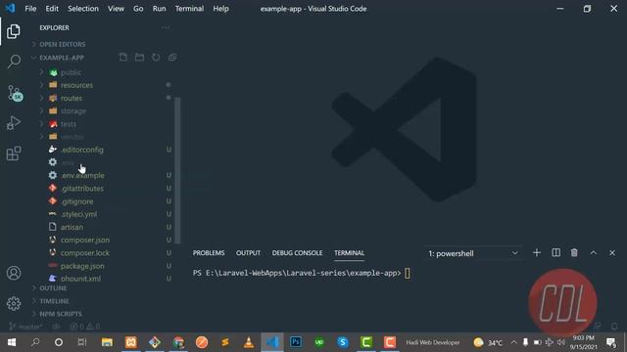The image size is (627, 352).
Task: Collapse the EXAMPLE-APP folder section
Action: (x=62, y=58)
